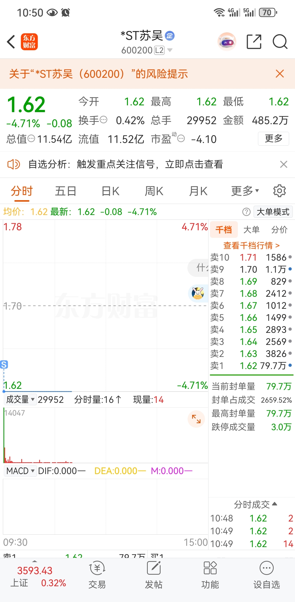The height and width of the screenshot is (602, 295).
Task: Tap the alarm clock status icon
Action: (65, 13)
